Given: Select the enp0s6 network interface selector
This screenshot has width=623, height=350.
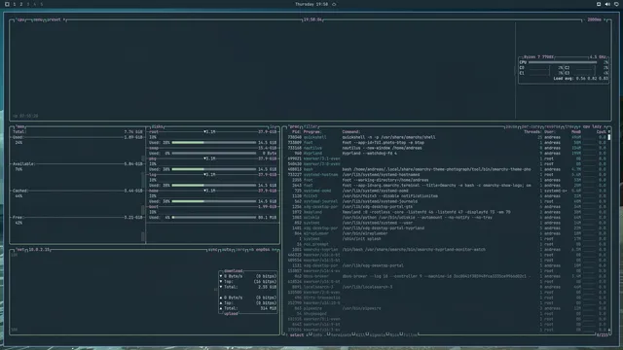Looking at the screenshot, I should [x=263, y=250].
